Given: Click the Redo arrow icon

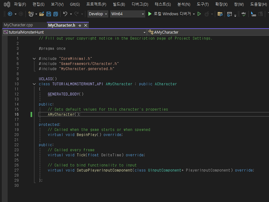Looking at the screenshot, I should (76, 14).
